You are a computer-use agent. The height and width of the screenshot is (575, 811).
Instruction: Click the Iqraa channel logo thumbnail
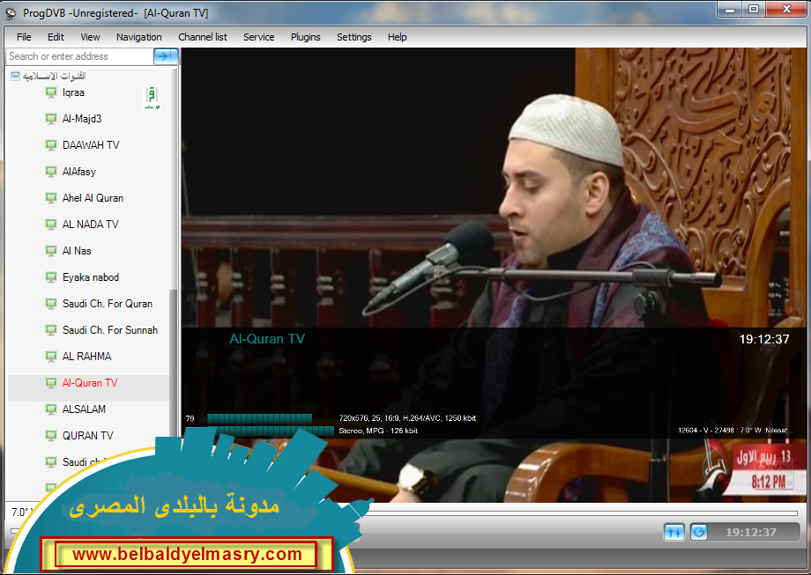tap(152, 97)
